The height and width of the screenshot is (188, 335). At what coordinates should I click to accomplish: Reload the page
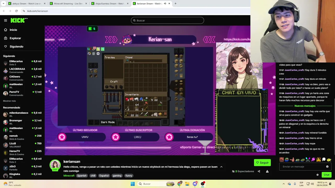pyautogui.click(x=16, y=11)
